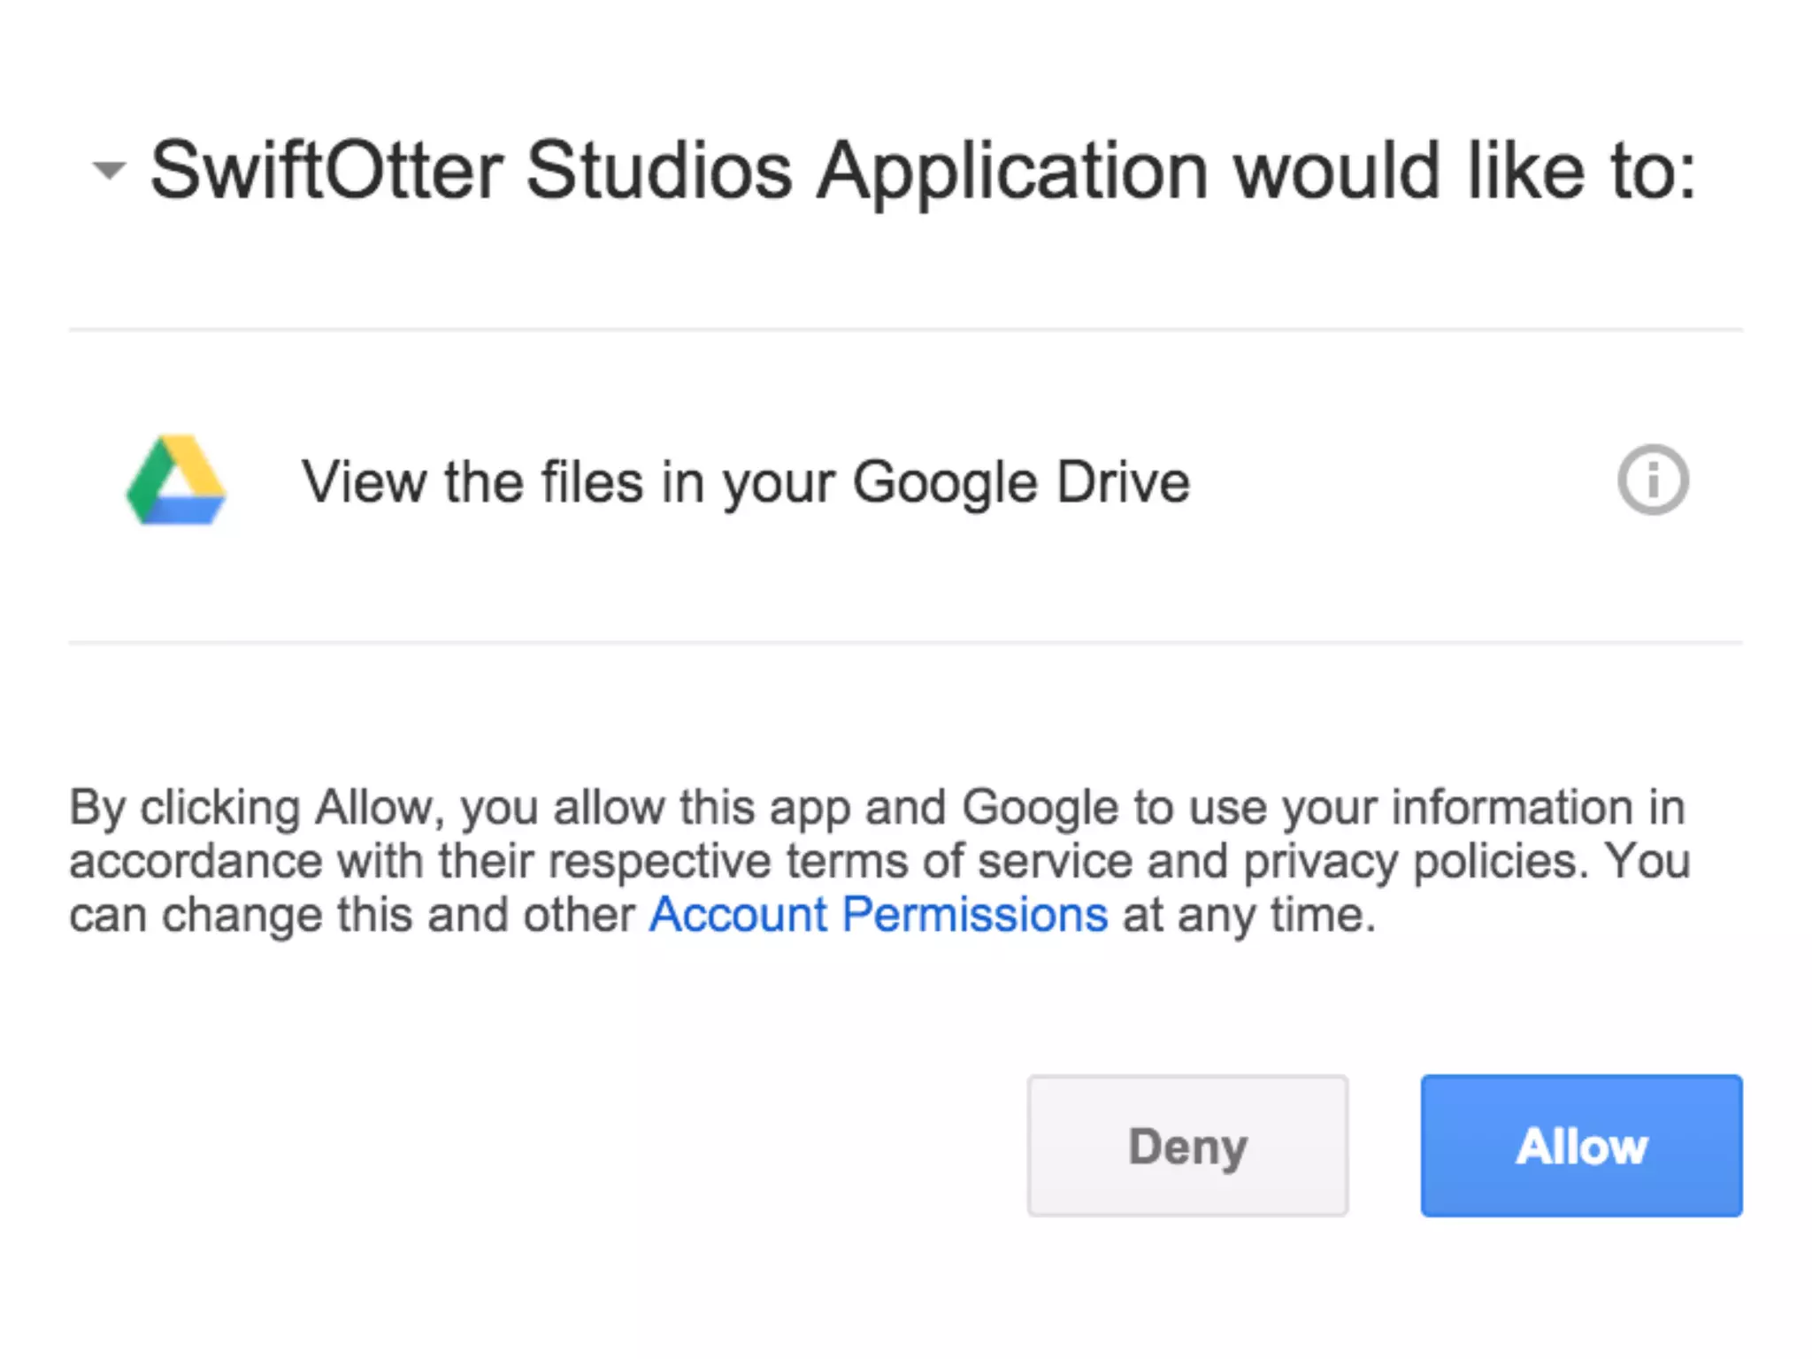Collapse the permissions list with the triangle arrow

pos(109,169)
